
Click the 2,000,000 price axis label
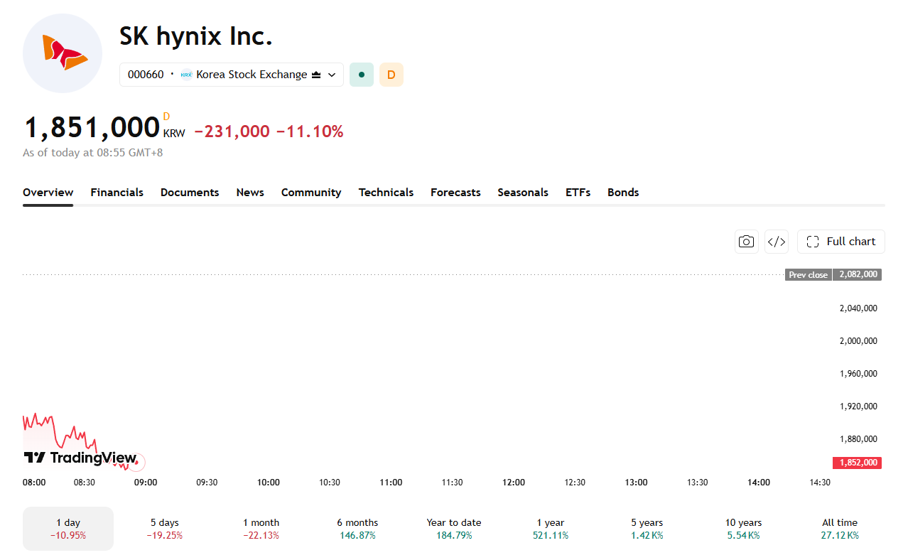tap(858, 341)
